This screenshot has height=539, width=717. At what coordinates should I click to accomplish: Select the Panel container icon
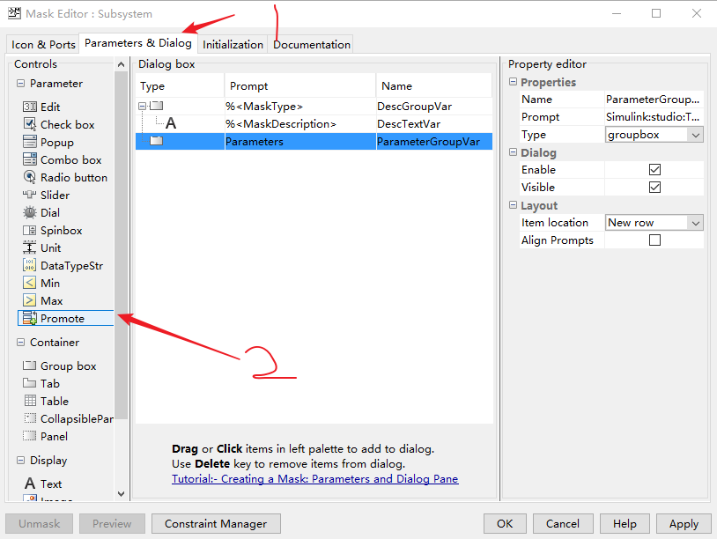[30, 436]
